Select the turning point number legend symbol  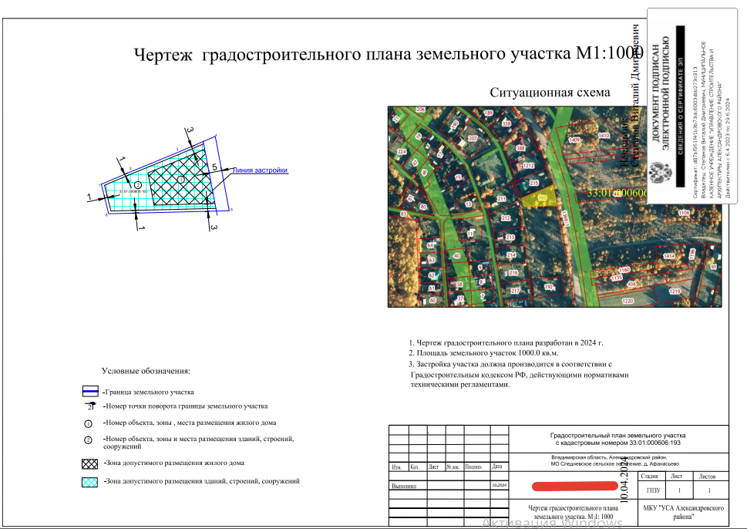tap(90, 406)
